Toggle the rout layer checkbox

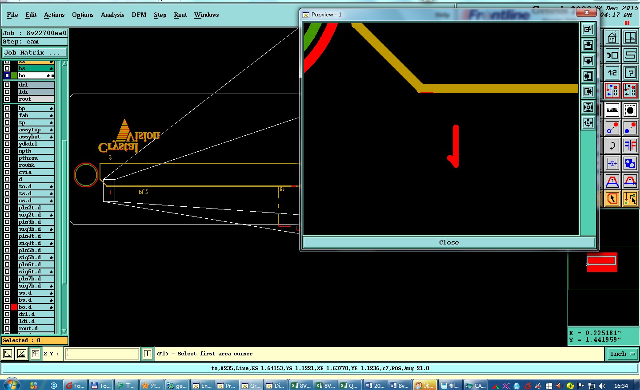click(7, 99)
